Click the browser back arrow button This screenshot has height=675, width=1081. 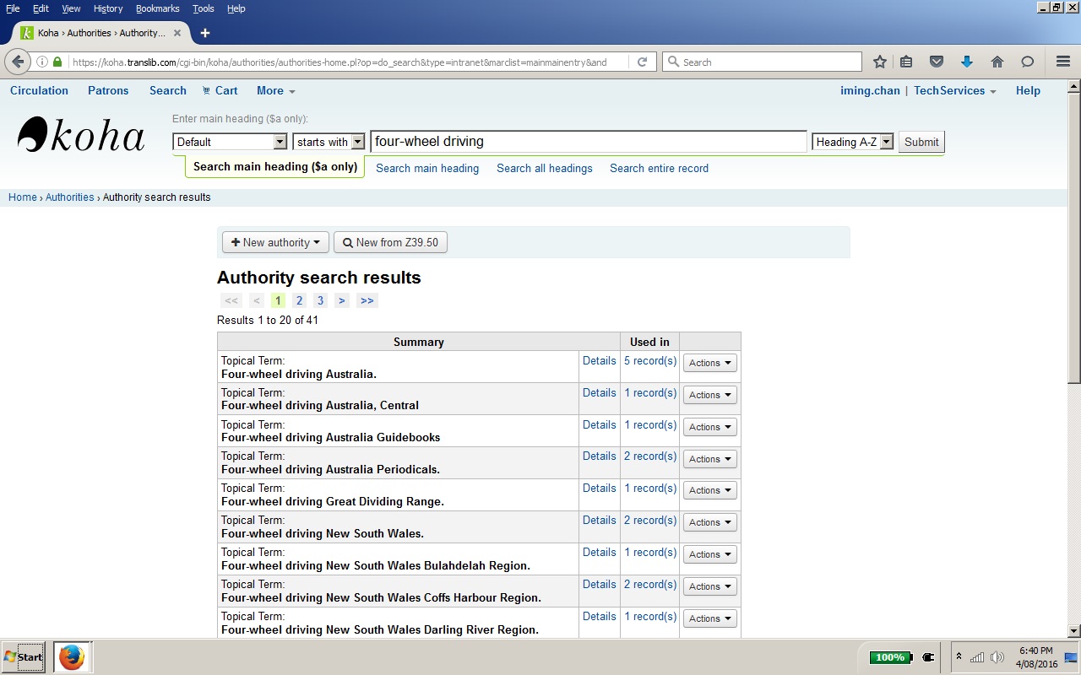(18, 62)
